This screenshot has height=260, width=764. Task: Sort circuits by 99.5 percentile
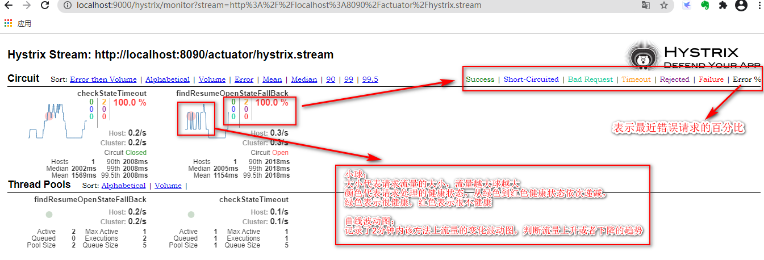[x=370, y=79]
